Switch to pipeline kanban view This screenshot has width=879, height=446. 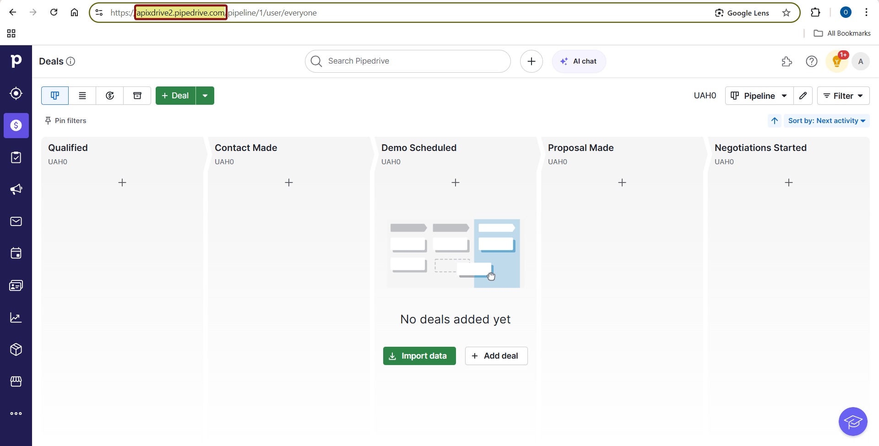point(55,96)
